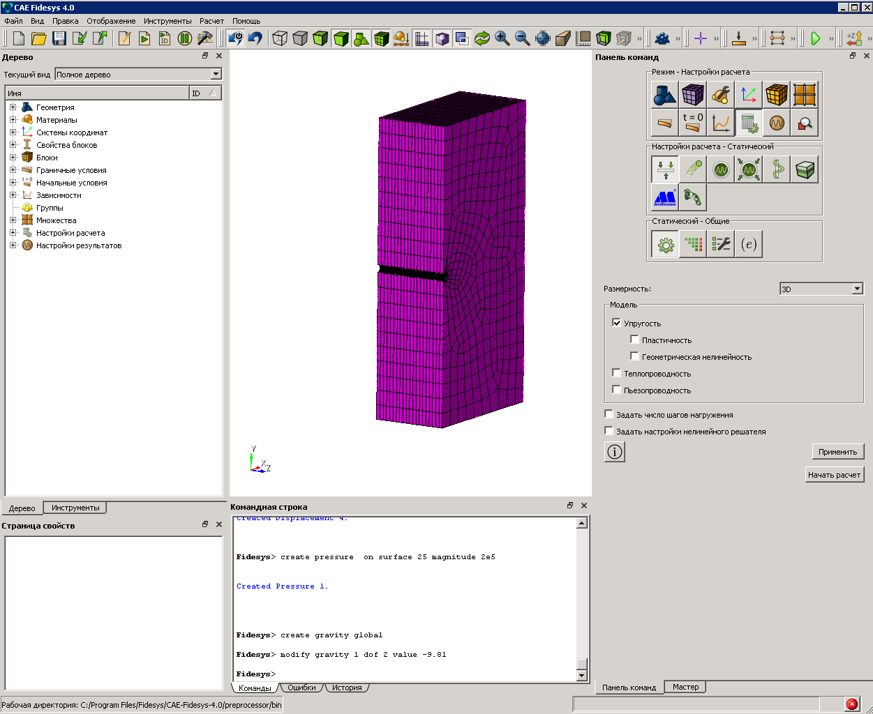Select Блоки item in tree
The height and width of the screenshot is (714, 873).
point(47,158)
